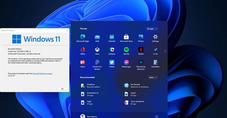Open the Calendar app
This screenshot has width=227, height=118.
[x=112, y=37]
